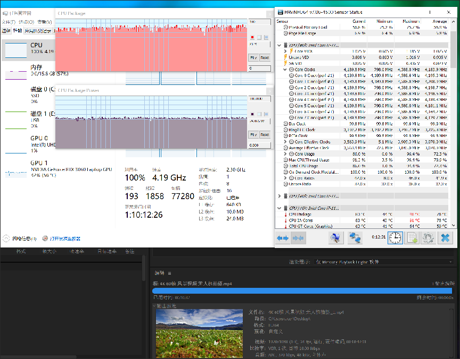
Task: Click the network computers icon in HWiNFO
Action: tap(355, 238)
